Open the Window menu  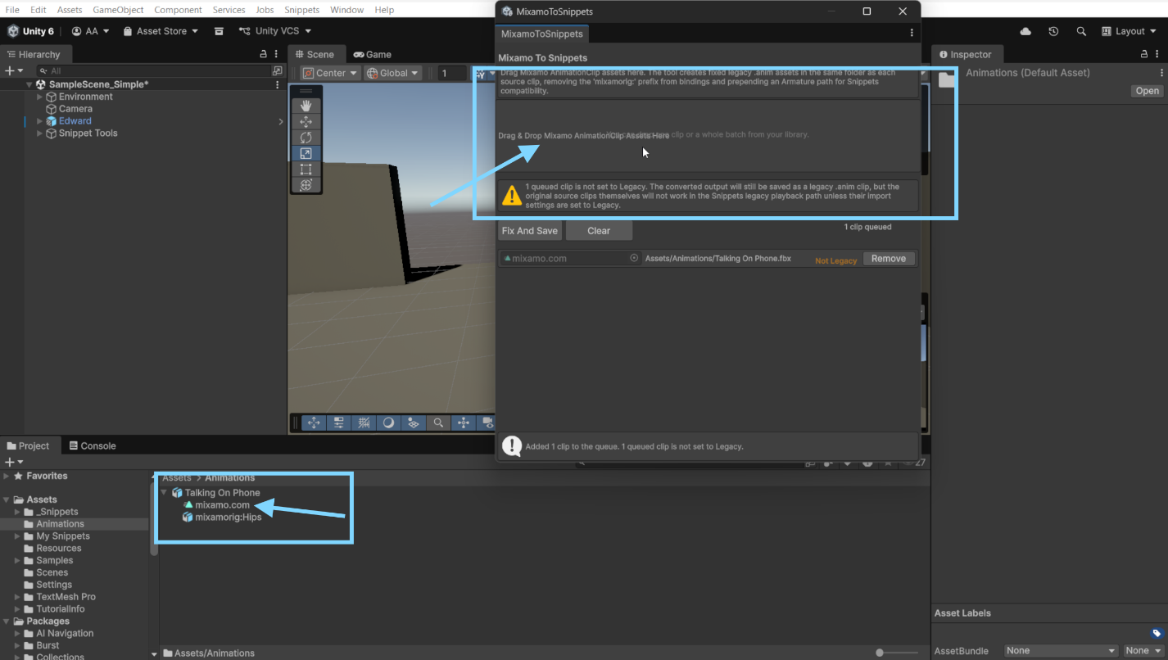(347, 10)
